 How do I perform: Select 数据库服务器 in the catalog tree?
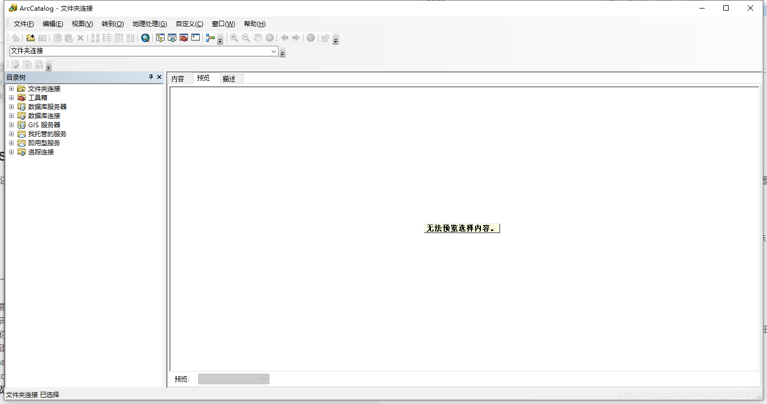47,106
